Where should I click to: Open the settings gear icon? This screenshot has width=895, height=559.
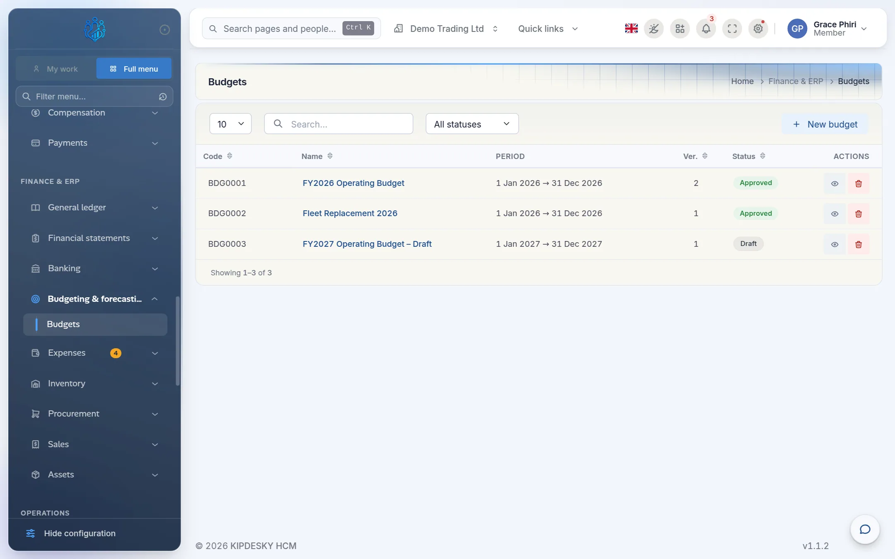tap(758, 29)
